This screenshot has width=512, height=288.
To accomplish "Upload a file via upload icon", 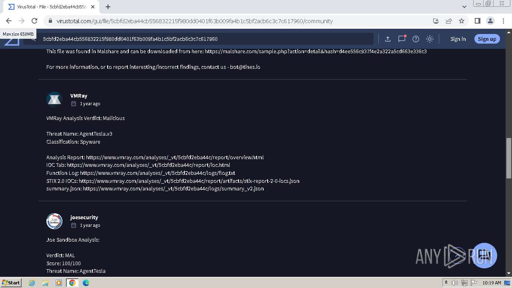I will coord(388,39).
